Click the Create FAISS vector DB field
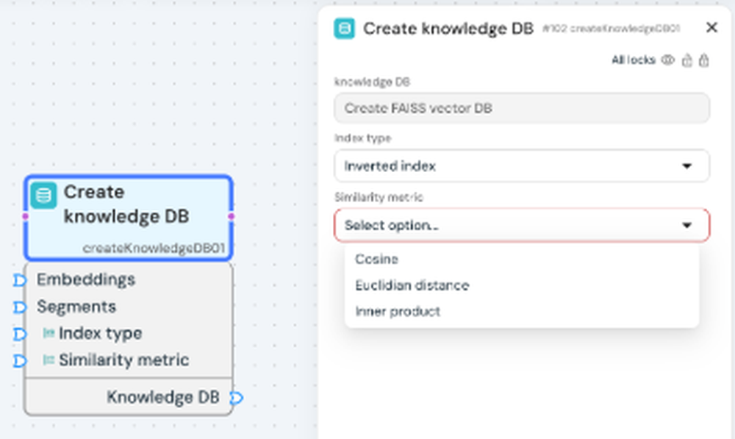735x439 pixels. [x=522, y=108]
